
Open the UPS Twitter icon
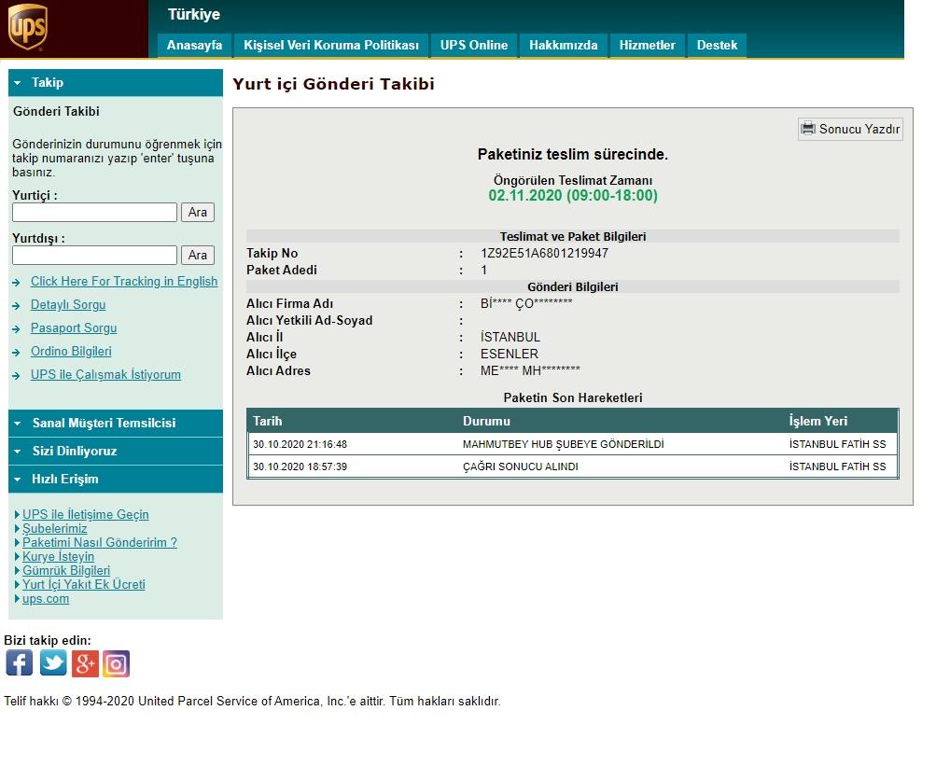pyautogui.click(x=53, y=663)
